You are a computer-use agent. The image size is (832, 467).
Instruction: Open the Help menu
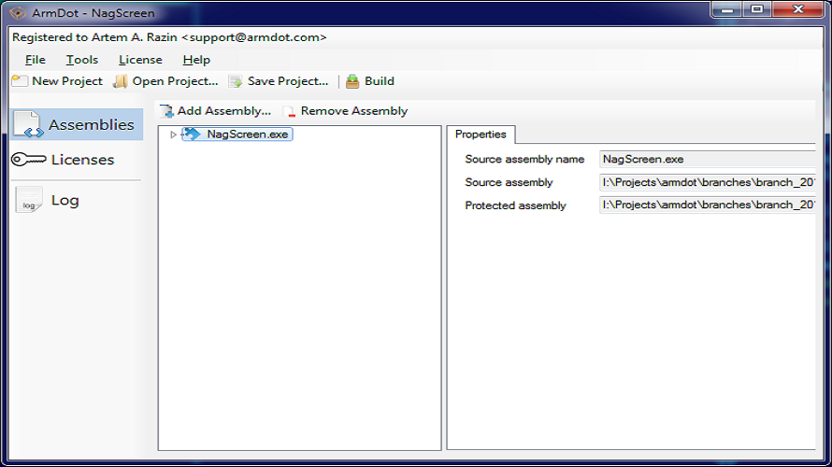[x=196, y=60]
